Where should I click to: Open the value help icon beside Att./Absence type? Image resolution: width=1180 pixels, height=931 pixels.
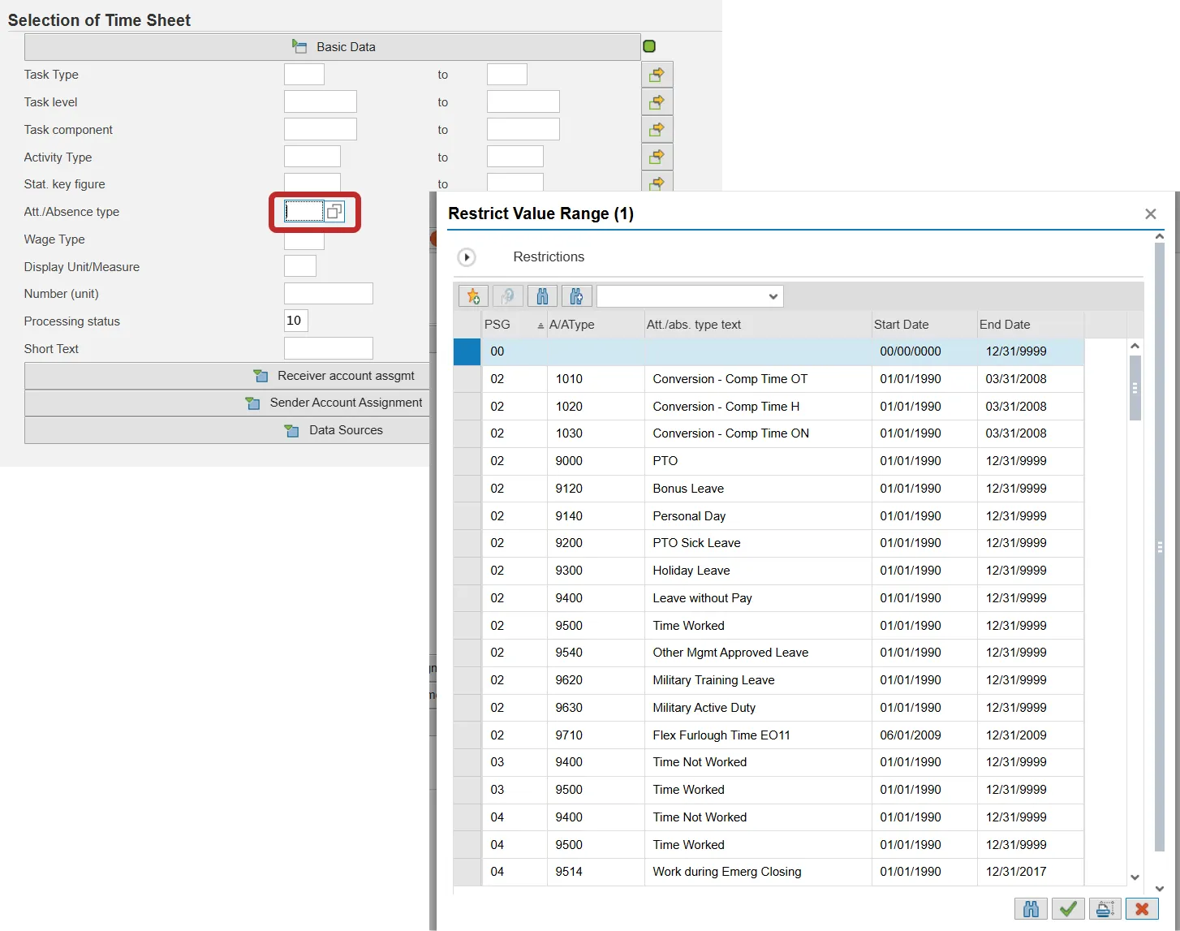click(x=334, y=212)
